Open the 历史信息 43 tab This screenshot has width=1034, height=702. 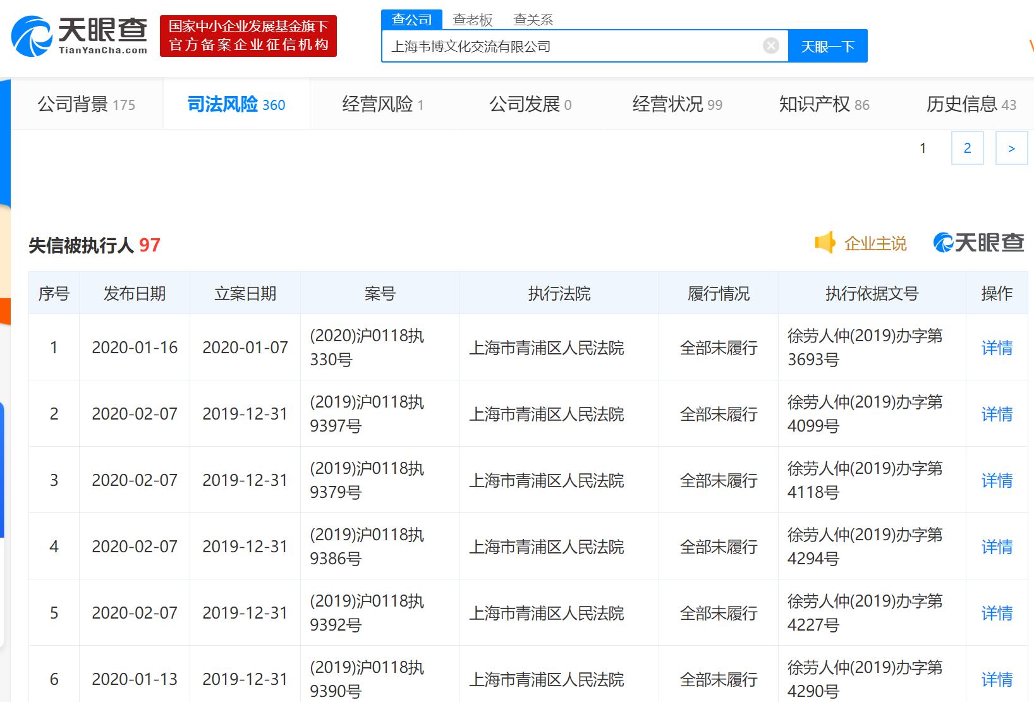click(x=971, y=104)
